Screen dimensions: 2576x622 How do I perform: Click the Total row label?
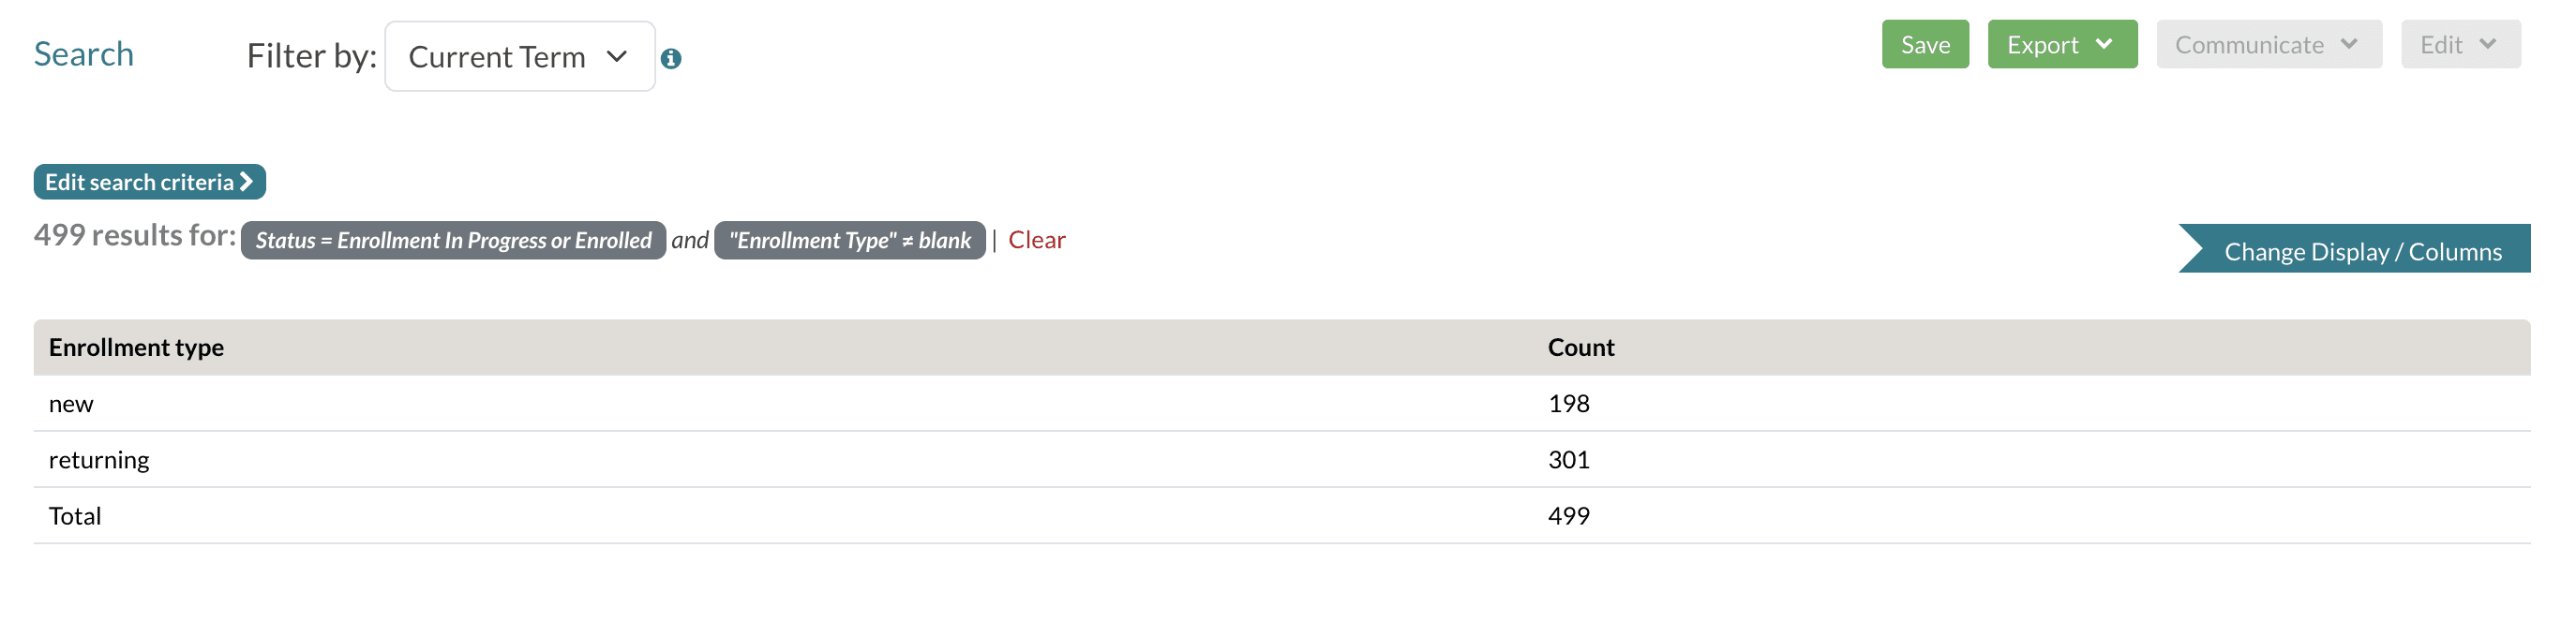(x=75, y=516)
